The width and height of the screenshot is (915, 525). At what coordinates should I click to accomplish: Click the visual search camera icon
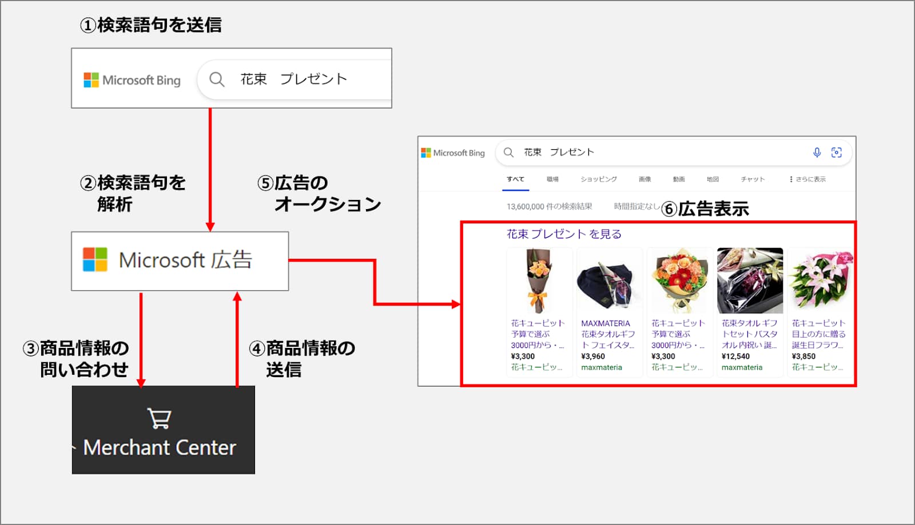[836, 153]
